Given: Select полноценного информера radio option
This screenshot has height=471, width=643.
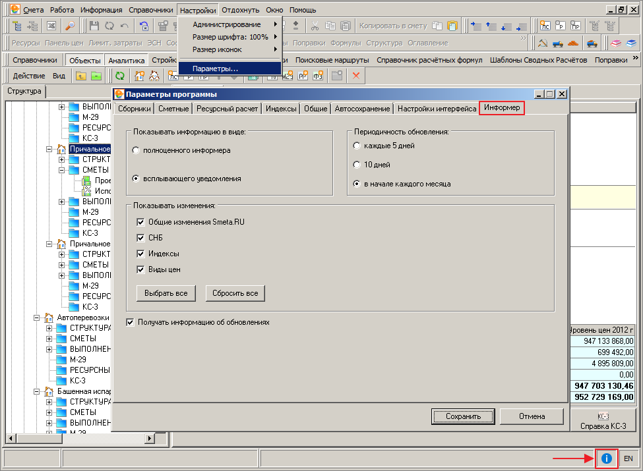Looking at the screenshot, I should [136, 150].
